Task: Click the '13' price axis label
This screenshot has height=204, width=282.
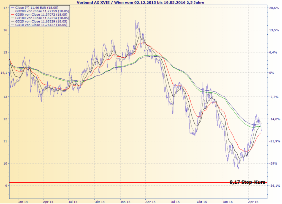Action: pos(5,97)
